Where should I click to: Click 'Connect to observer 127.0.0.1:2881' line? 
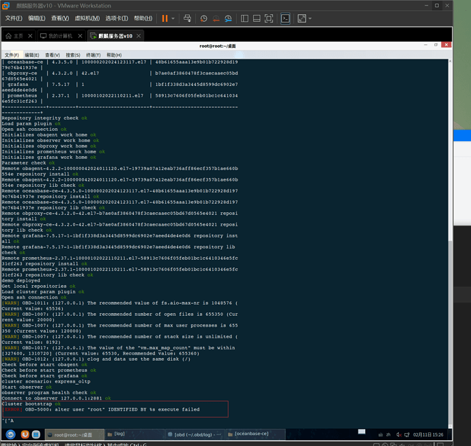(56, 398)
